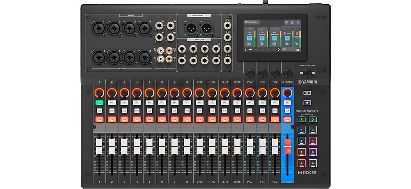
Task: Click the first knob below the touchscreen
Action: coord(250,73)
